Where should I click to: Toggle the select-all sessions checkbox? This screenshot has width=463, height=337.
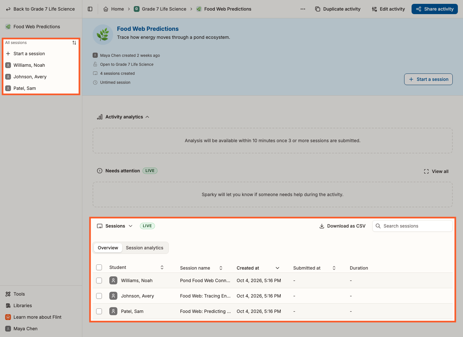click(99, 267)
